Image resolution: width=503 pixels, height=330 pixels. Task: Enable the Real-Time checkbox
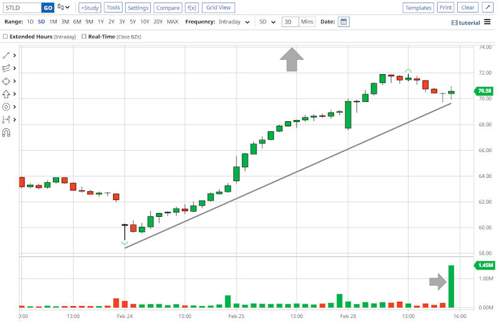[x=84, y=36]
